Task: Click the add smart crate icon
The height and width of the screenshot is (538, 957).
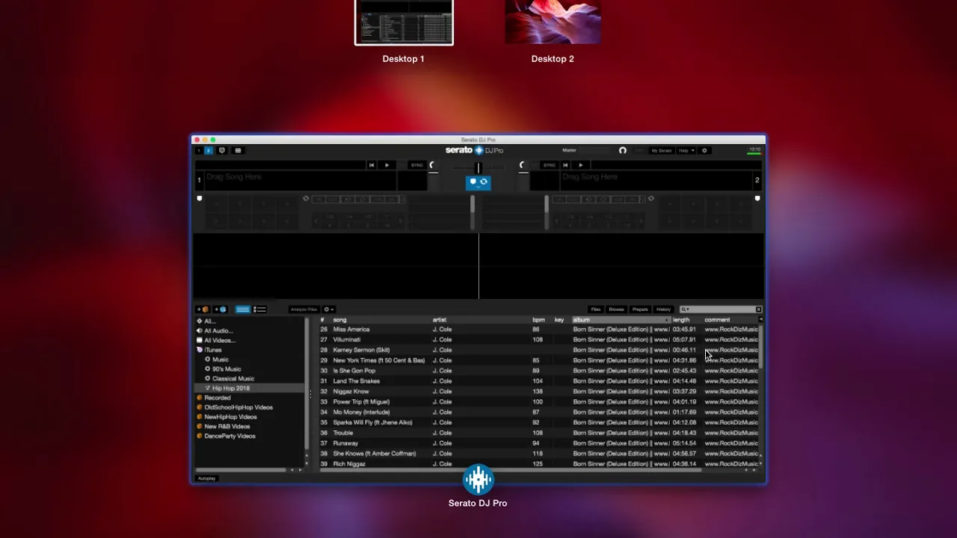Action: [221, 309]
